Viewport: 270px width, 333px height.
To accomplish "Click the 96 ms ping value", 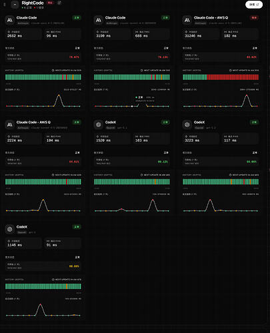I will 52,36.
